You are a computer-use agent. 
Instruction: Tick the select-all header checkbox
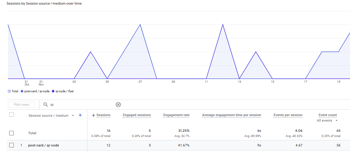pos(12,115)
